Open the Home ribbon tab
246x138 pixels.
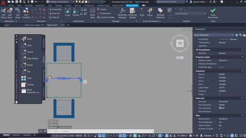pyautogui.click(x=11, y=5)
